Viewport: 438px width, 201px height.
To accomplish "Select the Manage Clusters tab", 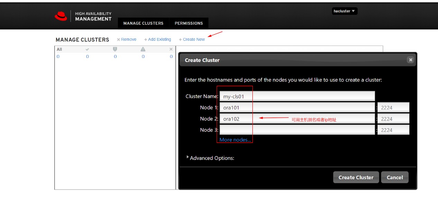I will click(x=143, y=23).
